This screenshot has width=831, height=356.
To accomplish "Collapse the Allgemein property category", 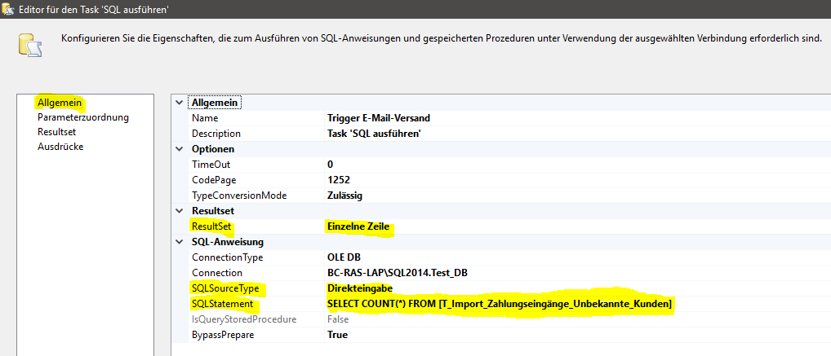I will pyautogui.click(x=180, y=103).
